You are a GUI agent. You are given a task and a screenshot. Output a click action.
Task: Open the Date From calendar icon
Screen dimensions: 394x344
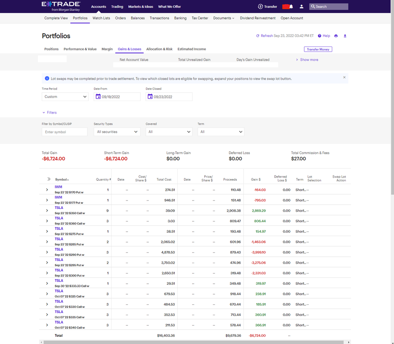(98, 96)
